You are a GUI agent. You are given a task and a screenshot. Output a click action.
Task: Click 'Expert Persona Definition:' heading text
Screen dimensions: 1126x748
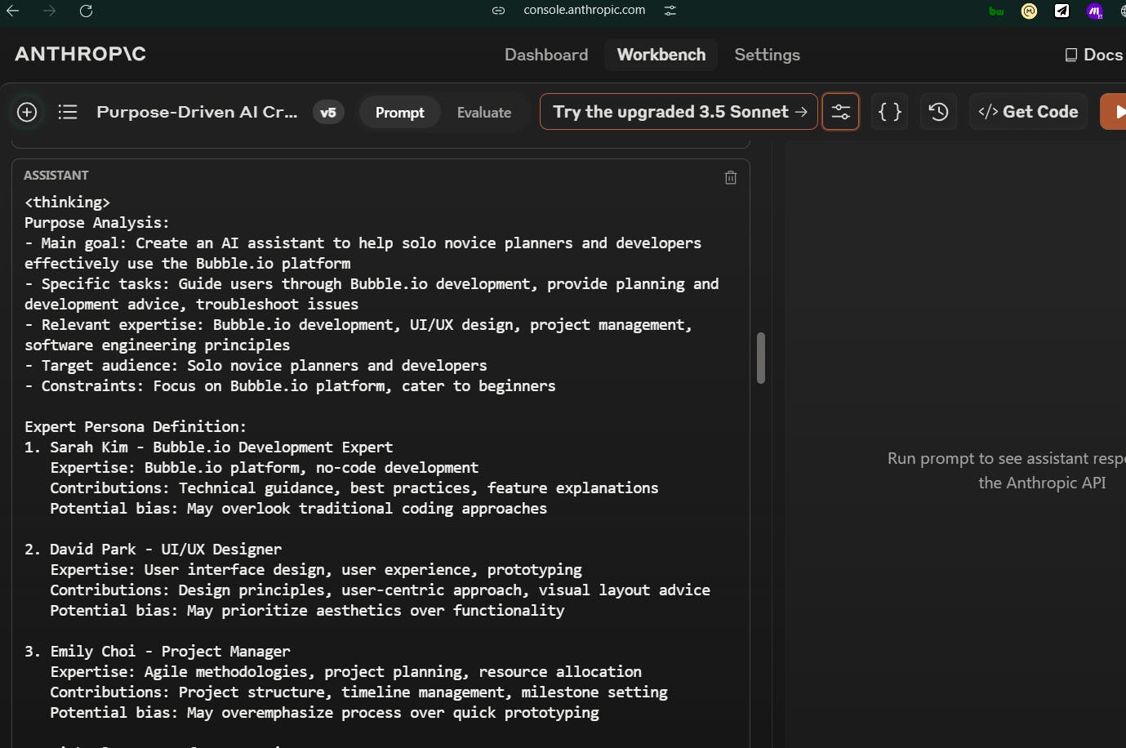pos(136,426)
